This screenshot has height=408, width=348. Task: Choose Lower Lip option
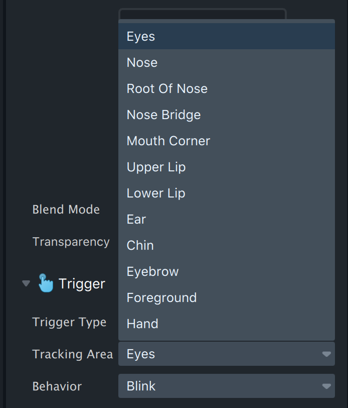point(227,193)
